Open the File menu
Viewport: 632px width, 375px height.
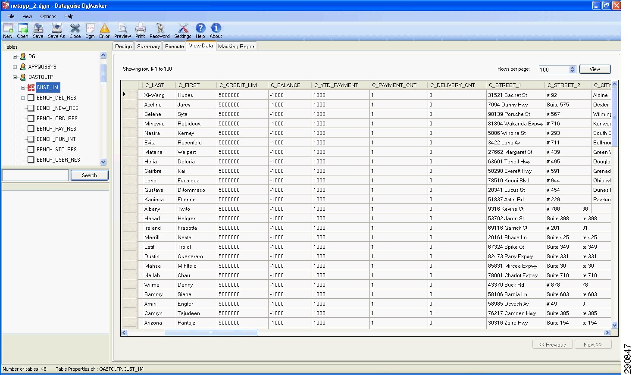coord(11,16)
